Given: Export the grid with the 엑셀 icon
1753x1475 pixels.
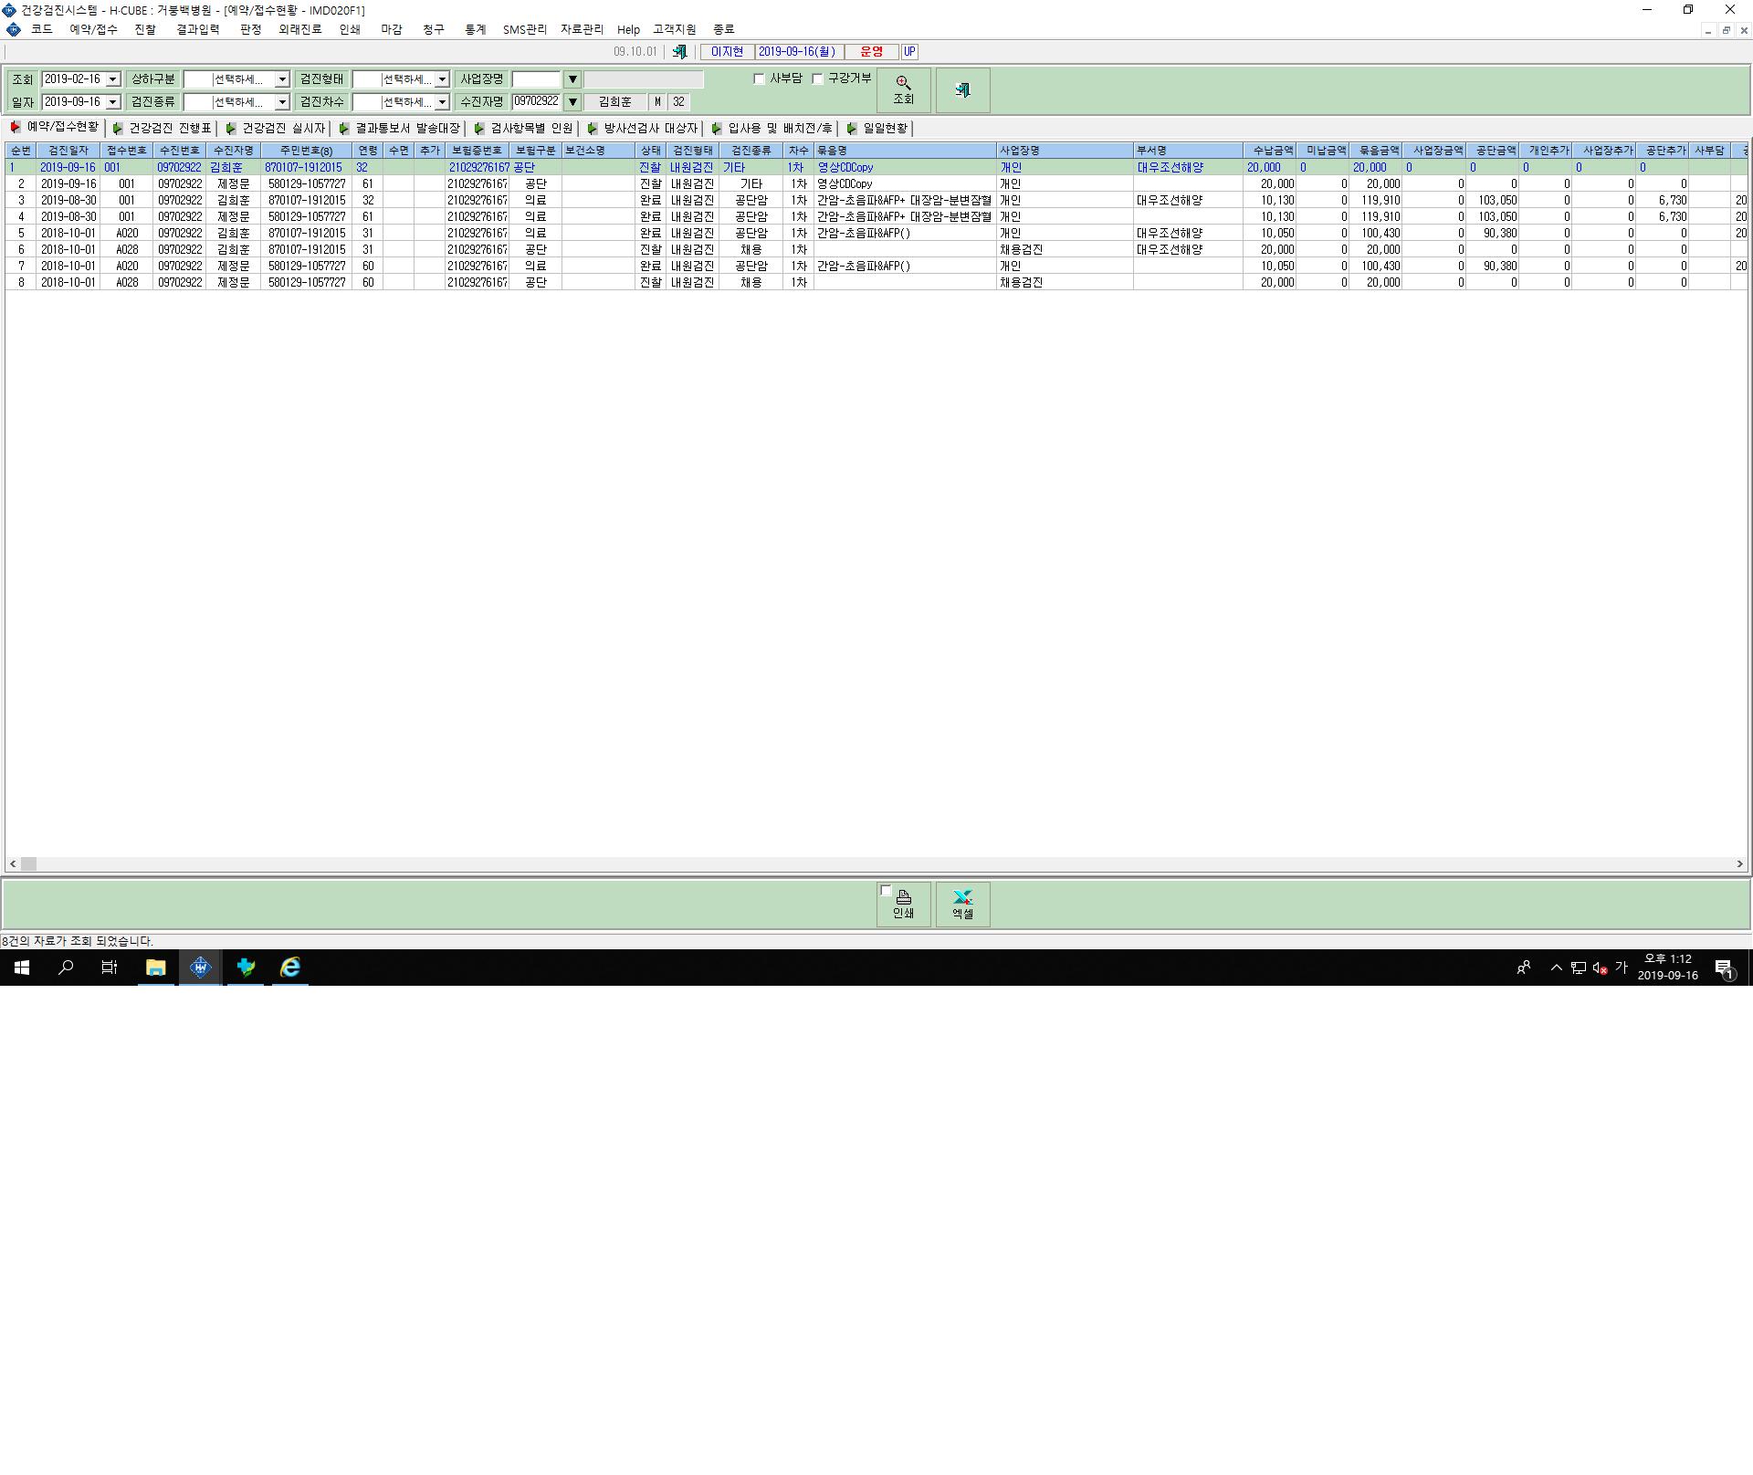Looking at the screenshot, I should pos(962,904).
